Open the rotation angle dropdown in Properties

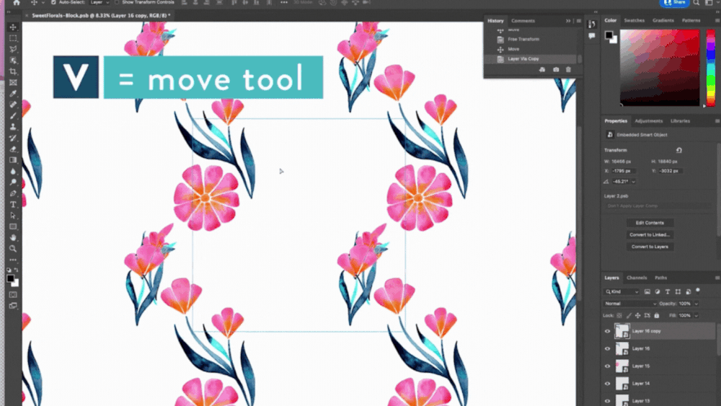633,182
